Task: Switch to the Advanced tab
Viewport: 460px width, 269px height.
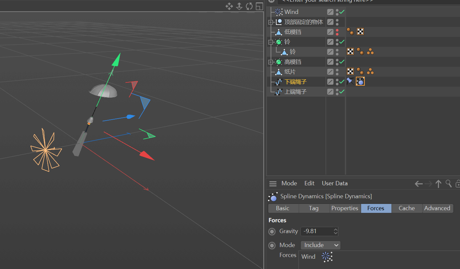Action: pyautogui.click(x=437, y=208)
